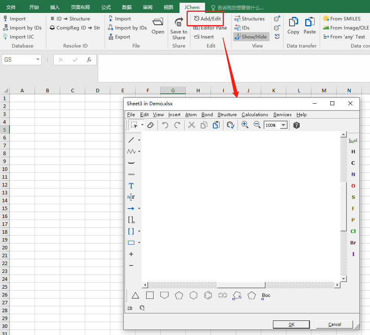Open the Excel Name Box dropdown

pyautogui.click(x=38, y=59)
